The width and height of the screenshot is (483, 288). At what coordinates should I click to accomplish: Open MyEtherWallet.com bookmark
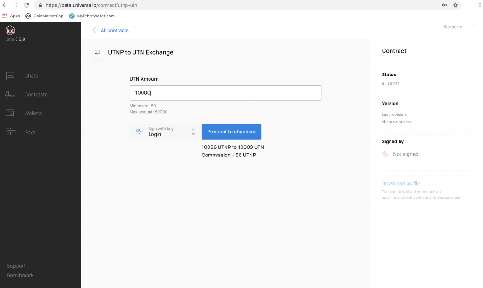(x=92, y=16)
